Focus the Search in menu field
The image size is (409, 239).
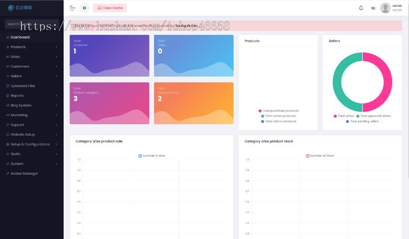(32, 24)
